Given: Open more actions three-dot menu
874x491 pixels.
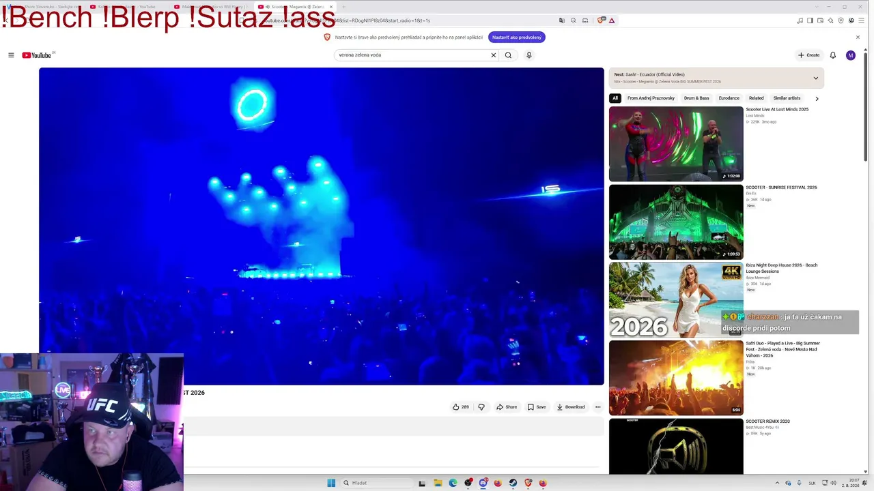Looking at the screenshot, I should point(598,407).
